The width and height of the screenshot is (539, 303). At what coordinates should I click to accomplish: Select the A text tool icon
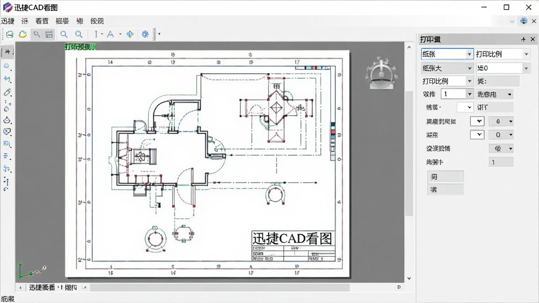(111, 34)
